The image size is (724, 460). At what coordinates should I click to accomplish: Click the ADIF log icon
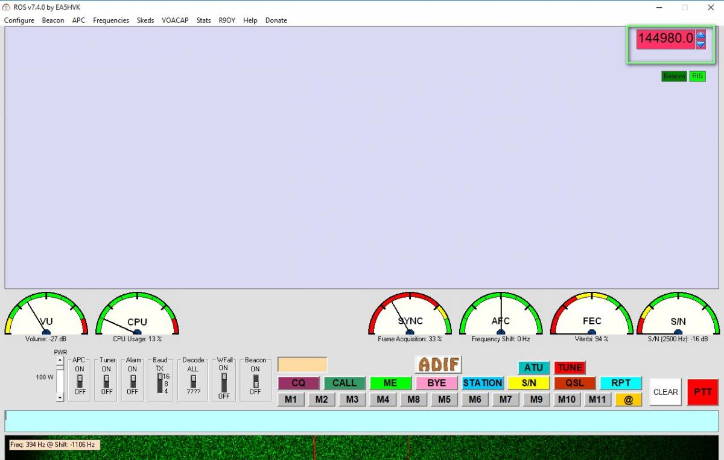coord(439,364)
